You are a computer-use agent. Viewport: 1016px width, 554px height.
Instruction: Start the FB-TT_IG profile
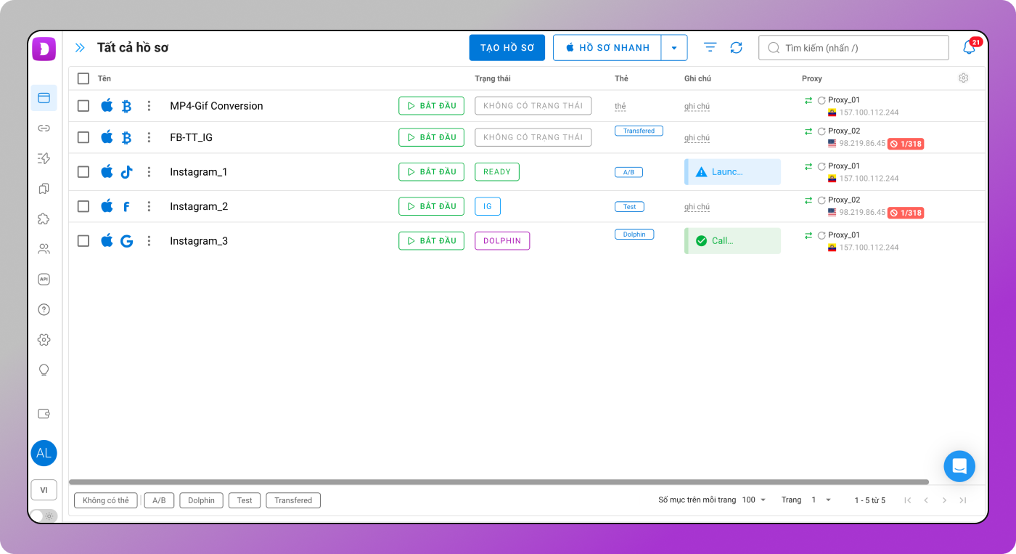(x=431, y=137)
